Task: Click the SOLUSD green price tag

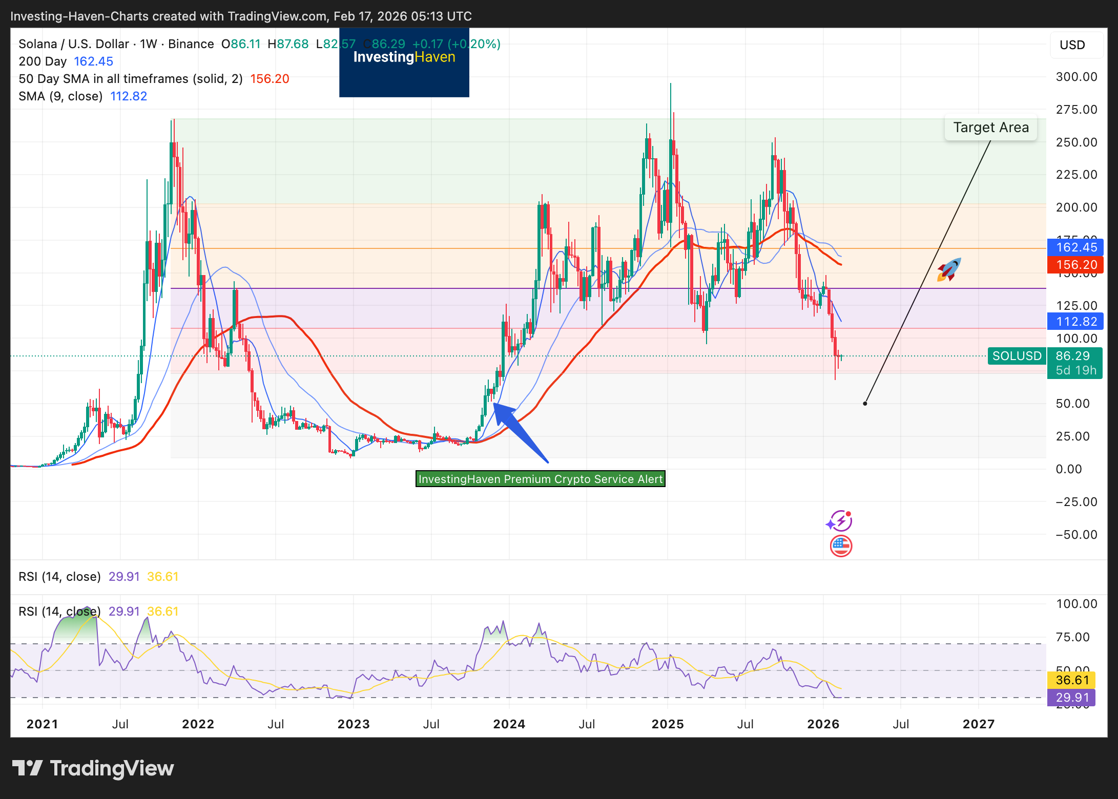Action: click(x=1016, y=356)
